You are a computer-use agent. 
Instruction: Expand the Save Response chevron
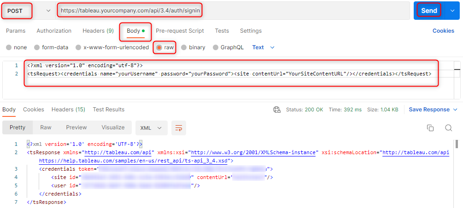455,110
